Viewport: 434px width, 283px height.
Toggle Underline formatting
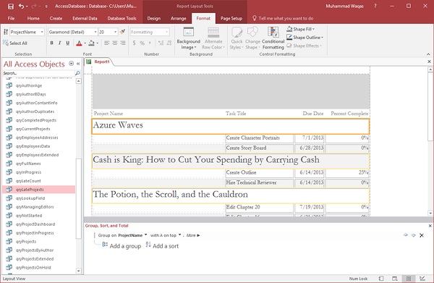click(67, 43)
